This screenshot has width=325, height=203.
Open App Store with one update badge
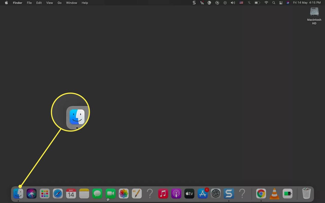tap(203, 193)
